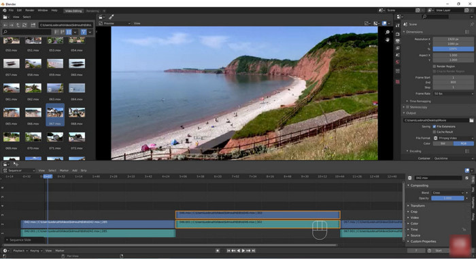Open the display settings dropdown in file browser
Image resolution: width=476 pixels, height=259 pixels.
pos(75,32)
